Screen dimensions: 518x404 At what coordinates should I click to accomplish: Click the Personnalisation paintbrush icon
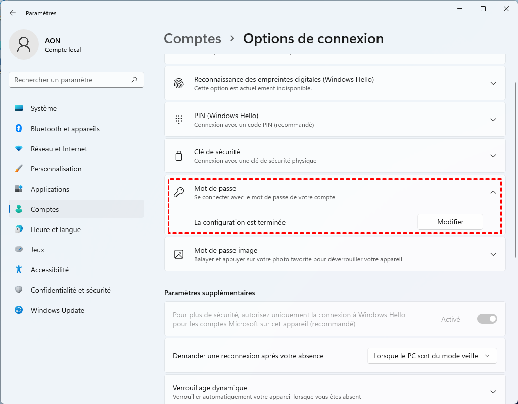point(19,169)
